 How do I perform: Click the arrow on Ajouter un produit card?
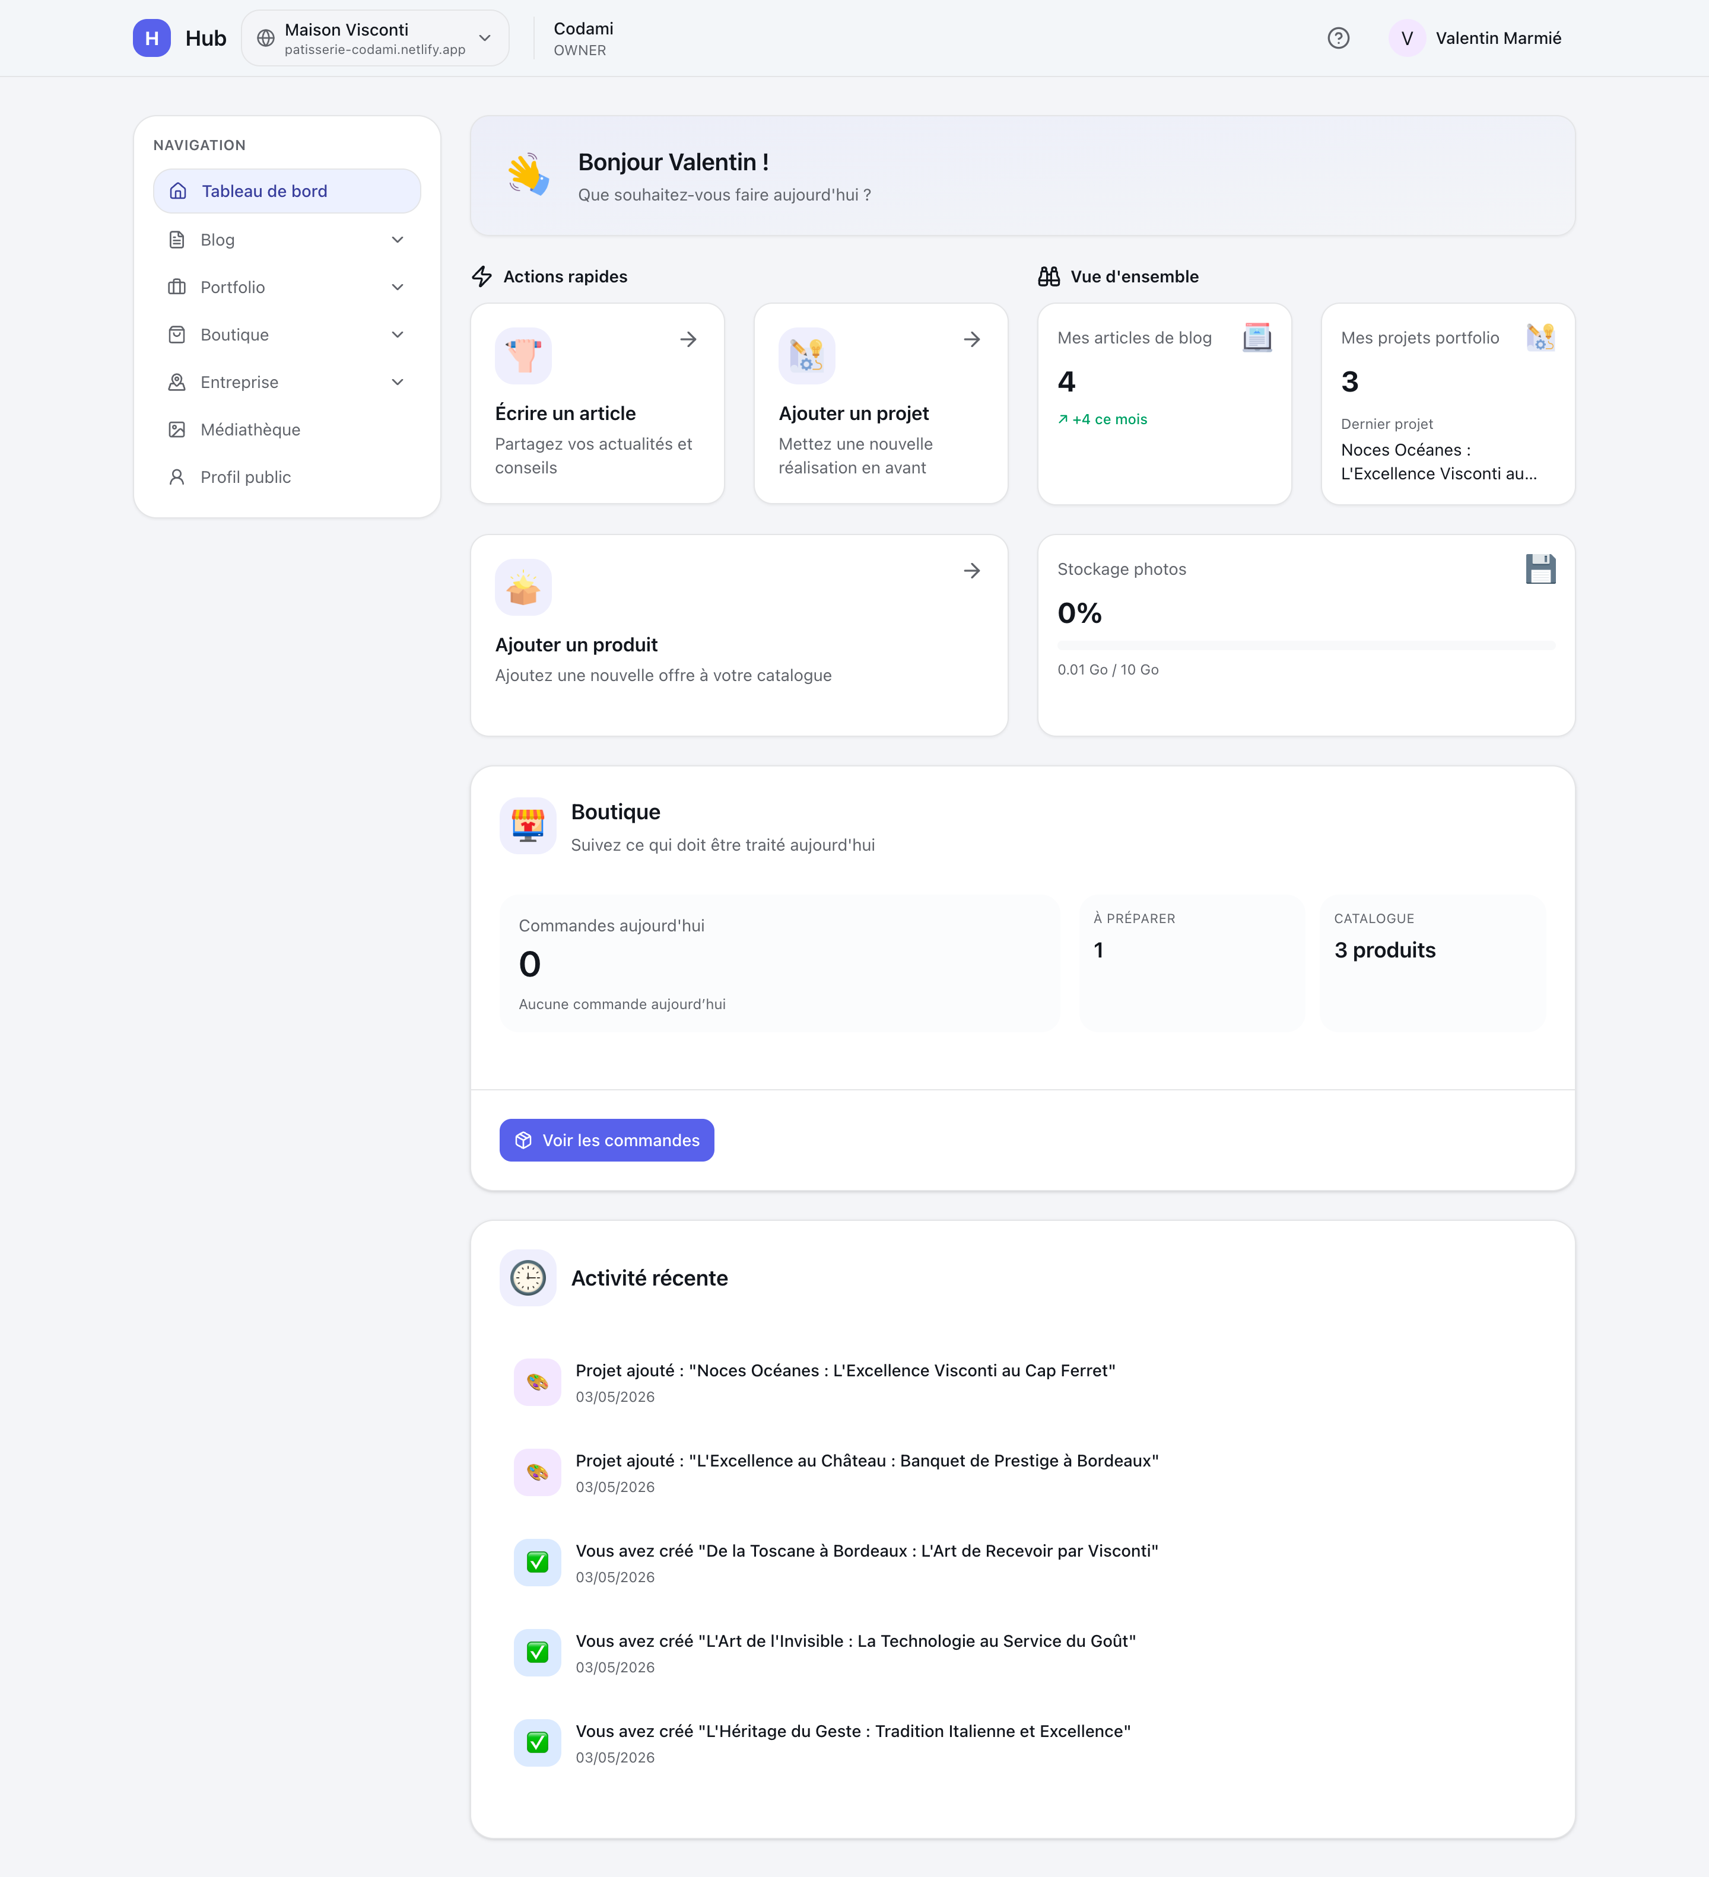971,571
